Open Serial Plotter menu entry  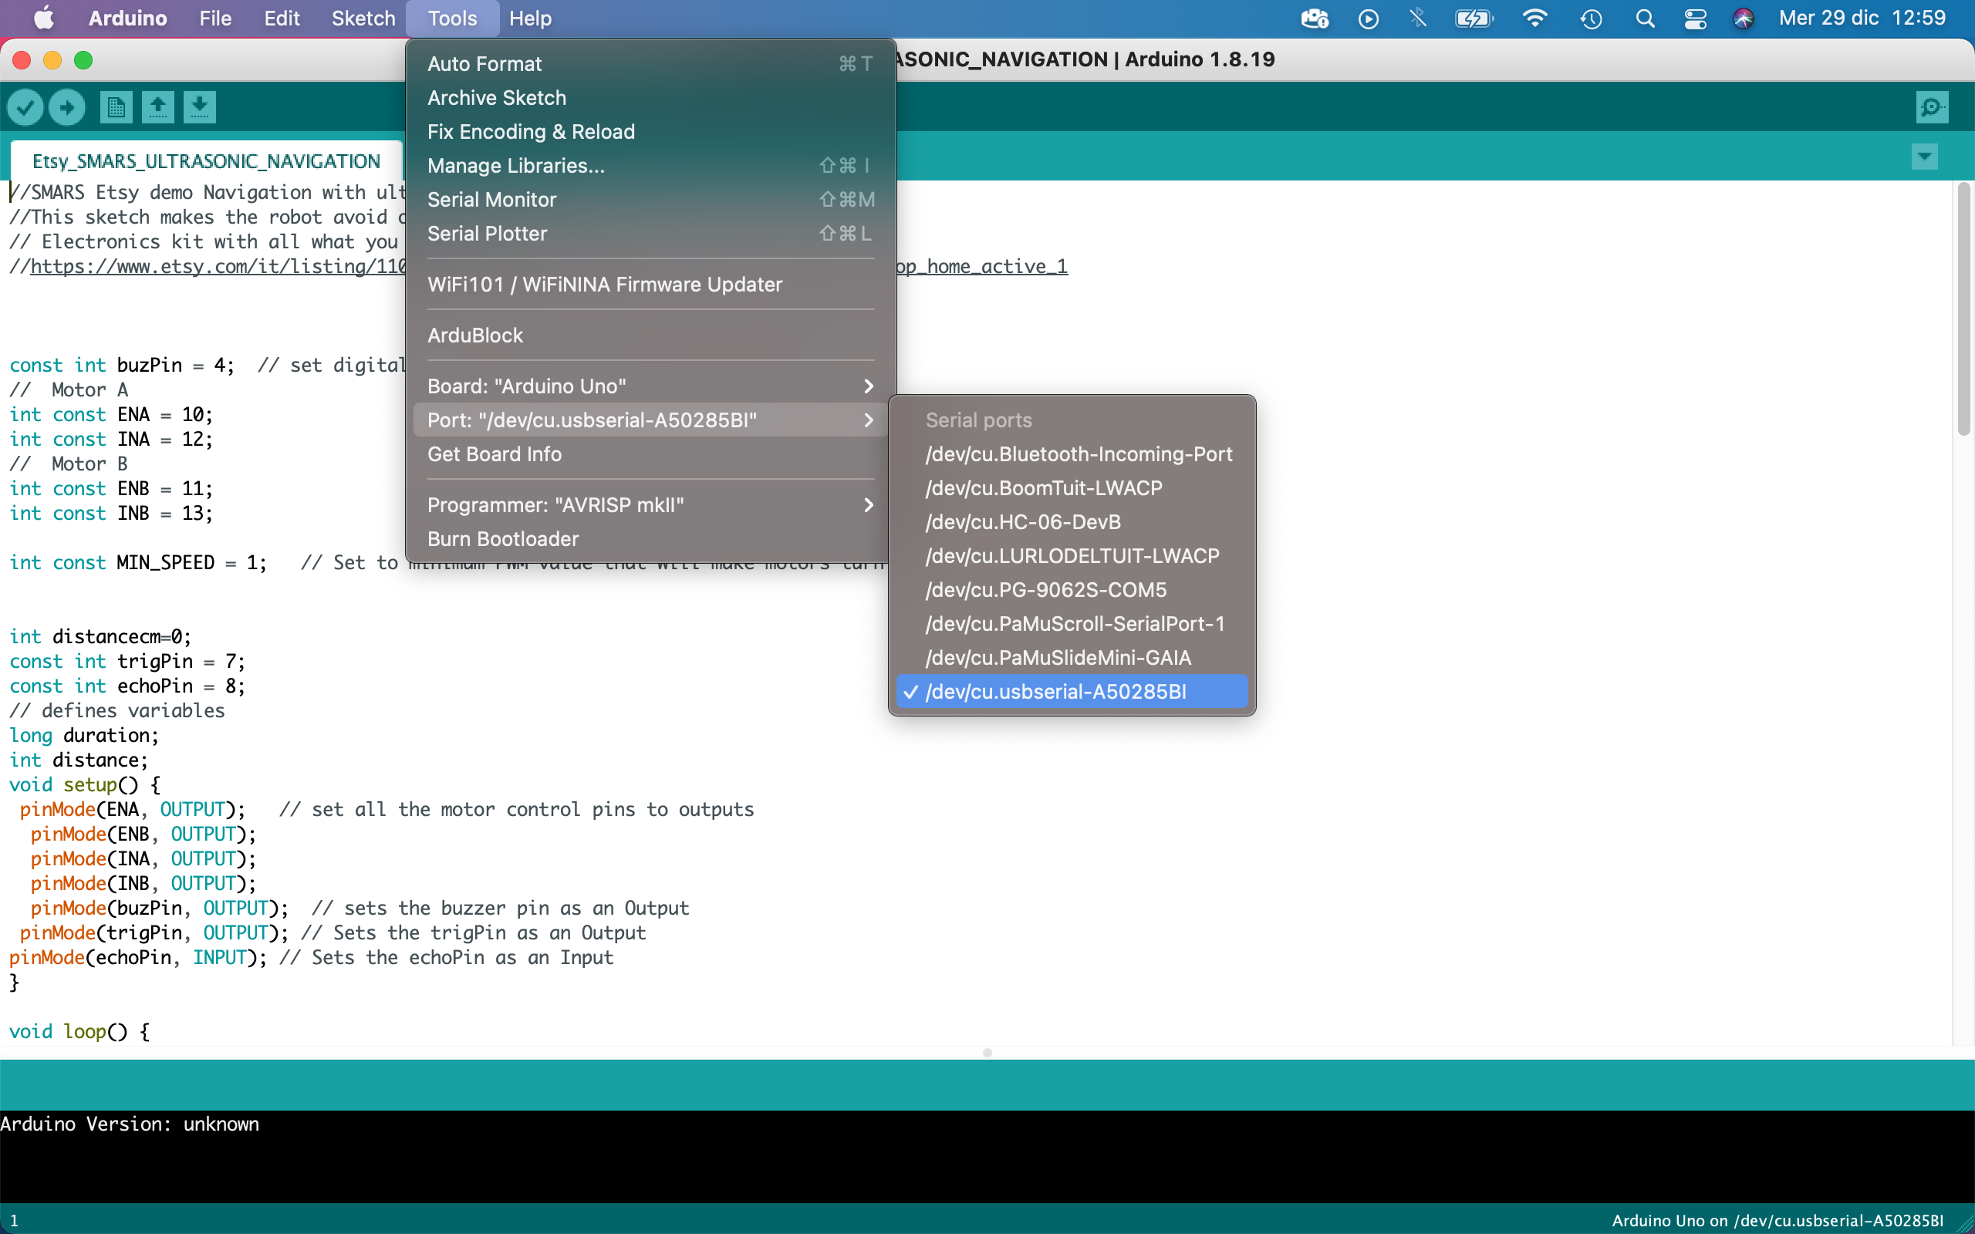coord(650,234)
